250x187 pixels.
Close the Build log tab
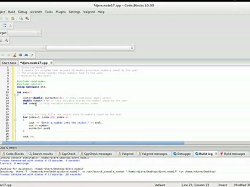(216, 153)
